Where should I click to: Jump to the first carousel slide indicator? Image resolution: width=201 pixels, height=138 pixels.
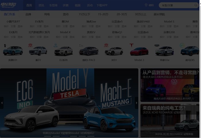(x=47, y=136)
